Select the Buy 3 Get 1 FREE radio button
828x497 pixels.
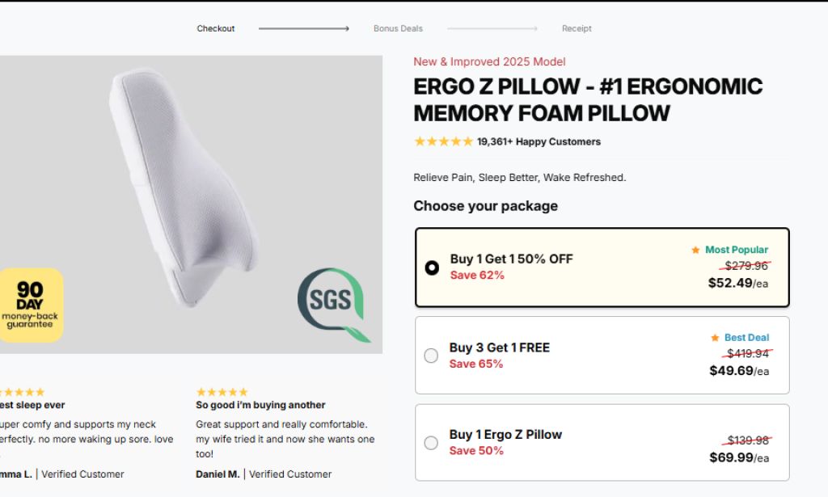(431, 356)
